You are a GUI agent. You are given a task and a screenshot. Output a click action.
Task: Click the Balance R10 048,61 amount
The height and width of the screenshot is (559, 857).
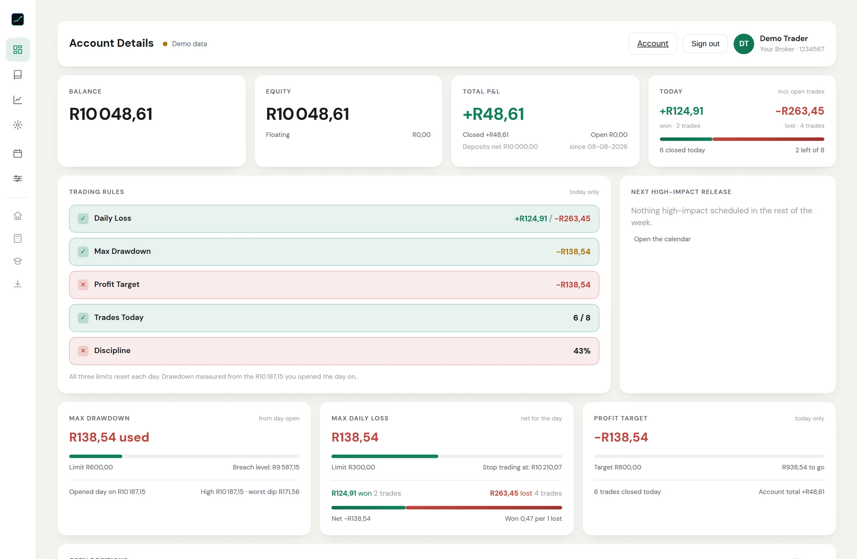pos(111,114)
